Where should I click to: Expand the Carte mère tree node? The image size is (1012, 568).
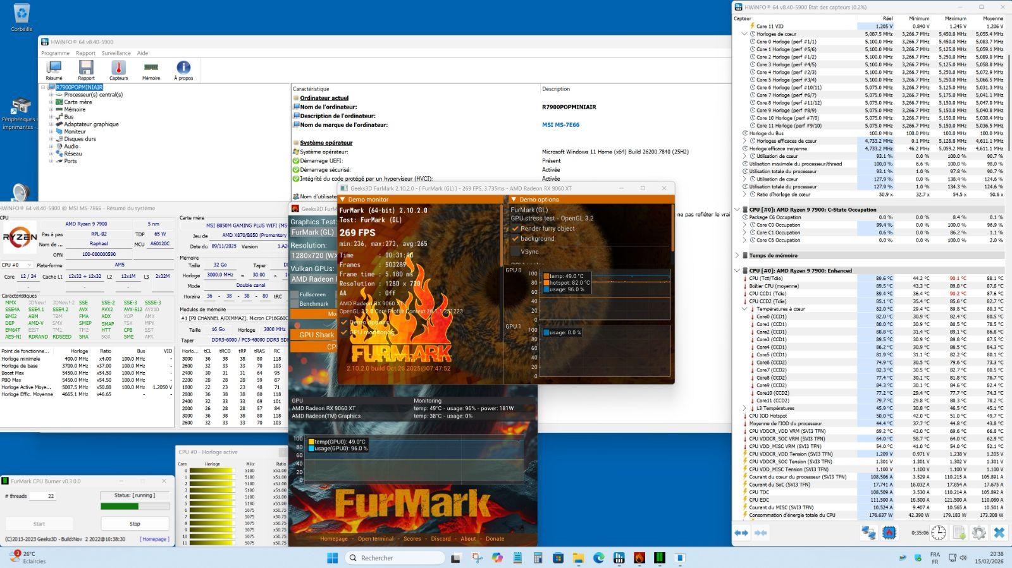[x=52, y=102]
